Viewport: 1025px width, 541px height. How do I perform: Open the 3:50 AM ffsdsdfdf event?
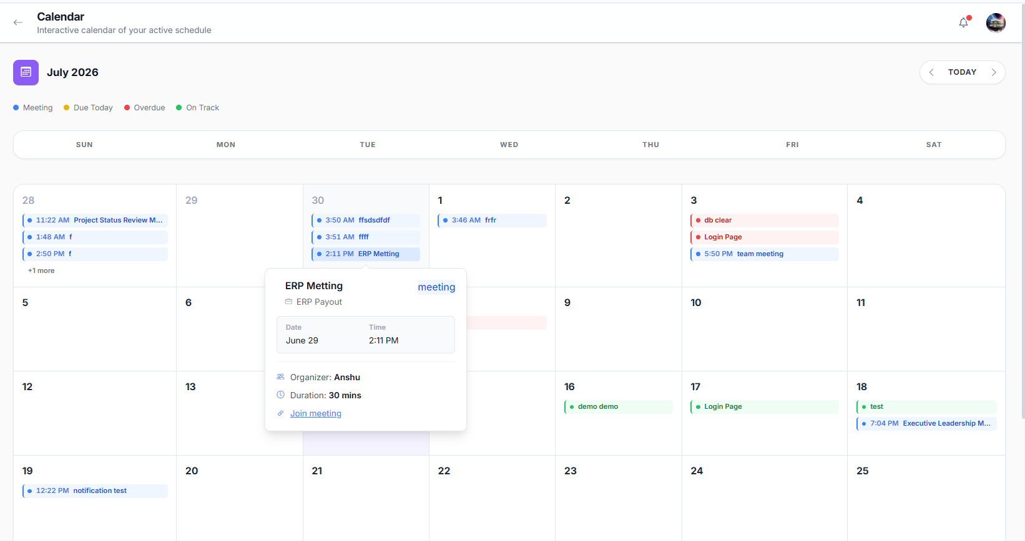tap(366, 220)
